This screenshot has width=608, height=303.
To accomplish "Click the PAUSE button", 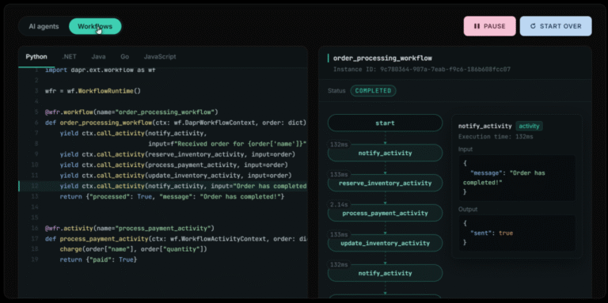I will click(x=489, y=26).
